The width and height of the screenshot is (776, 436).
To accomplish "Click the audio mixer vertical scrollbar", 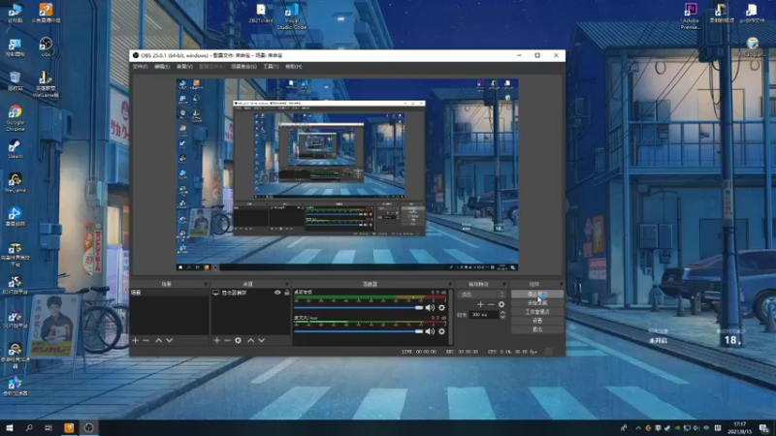I will [450, 317].
